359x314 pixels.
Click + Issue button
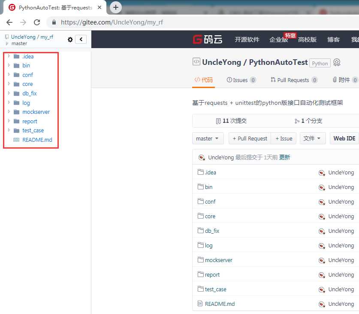point(284,138)
